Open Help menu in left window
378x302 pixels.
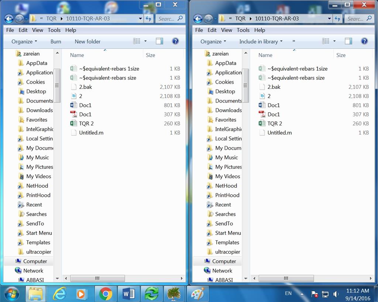(71, 30)
